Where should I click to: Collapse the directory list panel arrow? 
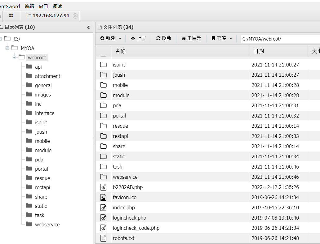[x=88, y=27]
